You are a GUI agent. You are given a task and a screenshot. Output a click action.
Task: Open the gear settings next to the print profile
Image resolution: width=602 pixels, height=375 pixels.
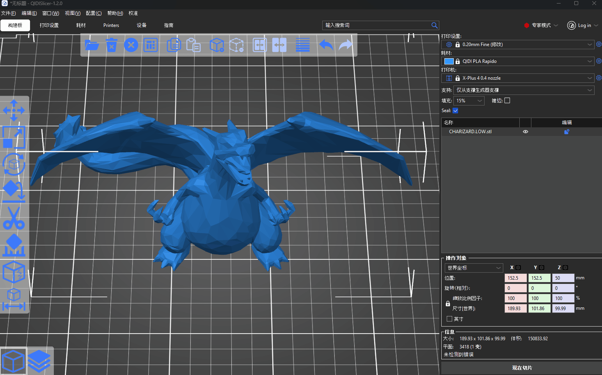pos(599,44)
